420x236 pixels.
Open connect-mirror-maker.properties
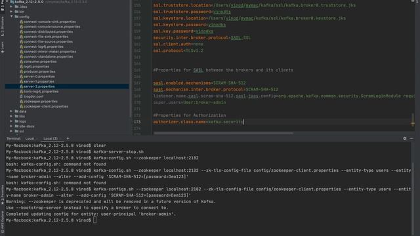click(x=50, y=52)
